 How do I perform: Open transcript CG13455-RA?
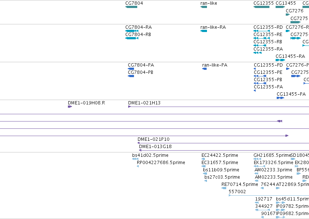tap(290, 56)
